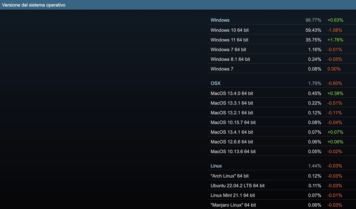Image resolution: width=356 pixels, height=209 pixels.
Task: Click the "MacOS 13.4.0 64 bit" row label
Action: click(x=232, y=93)
